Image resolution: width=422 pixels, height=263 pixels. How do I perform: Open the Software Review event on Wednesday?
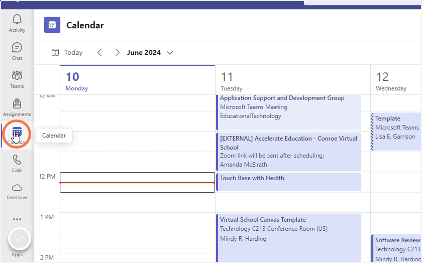(x=396, y=248)
